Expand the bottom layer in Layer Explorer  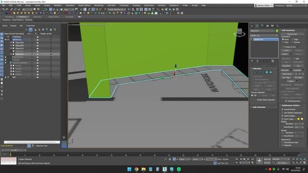(x=5, y=77)
